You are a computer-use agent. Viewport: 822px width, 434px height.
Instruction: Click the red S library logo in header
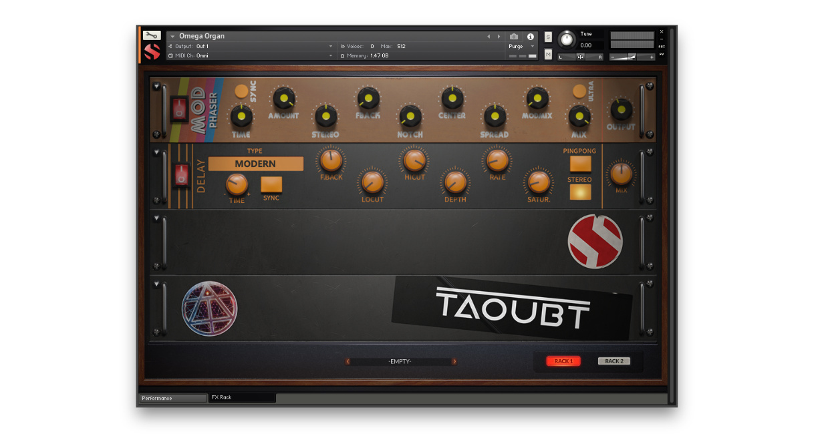[152, 51]
